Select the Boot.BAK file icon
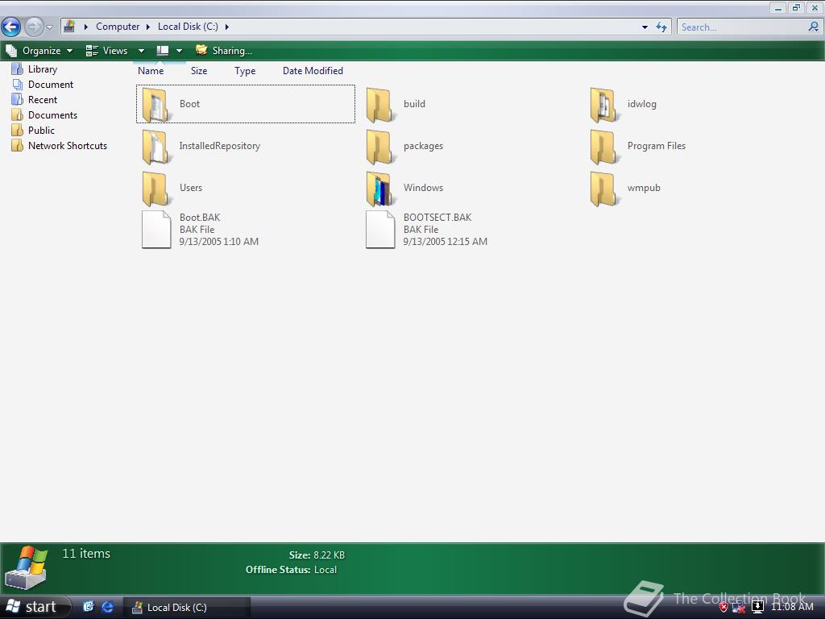825x619 pixels. pos(156,230)
